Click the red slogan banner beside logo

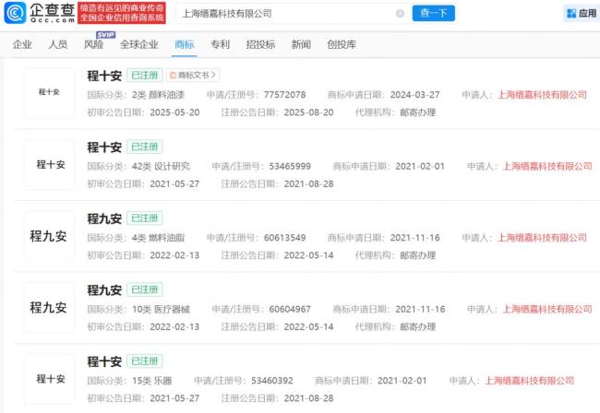(x=122, y=13)
